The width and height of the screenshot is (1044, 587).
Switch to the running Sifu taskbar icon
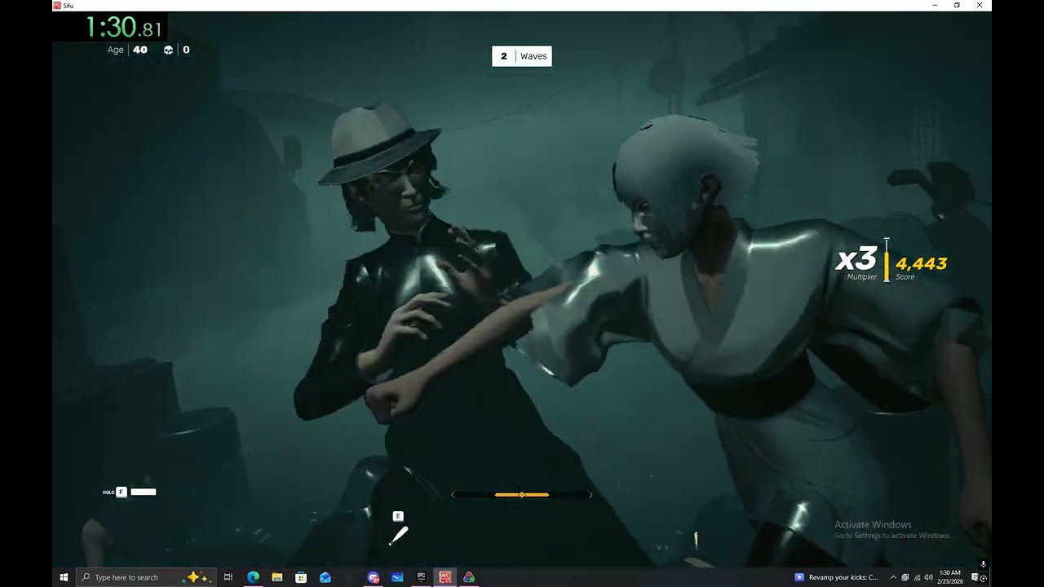point(445,577)
